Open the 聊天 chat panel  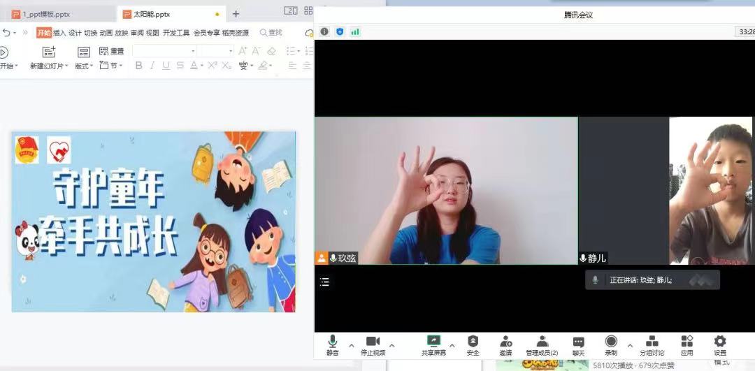[x=578, y=345]
